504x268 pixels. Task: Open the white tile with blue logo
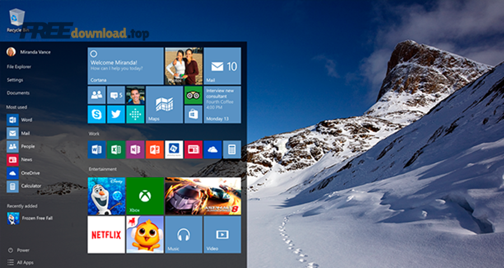coord(174,150)
